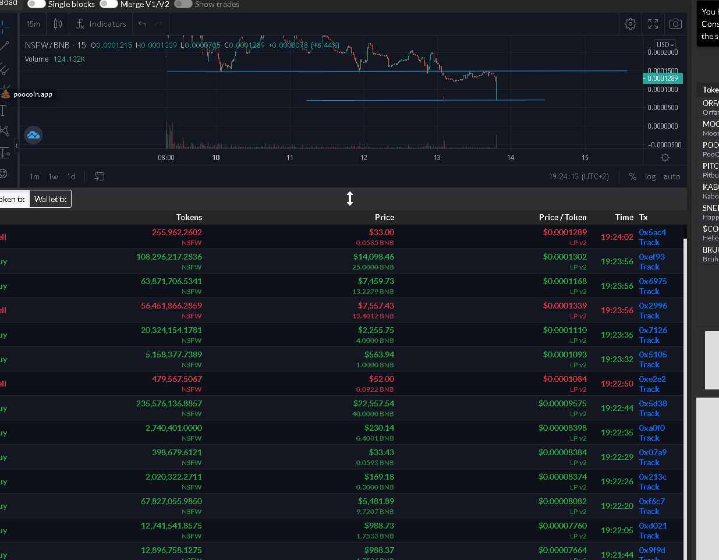
Task: Open the Indicators dialog
Action: click(x=101, y=24)
